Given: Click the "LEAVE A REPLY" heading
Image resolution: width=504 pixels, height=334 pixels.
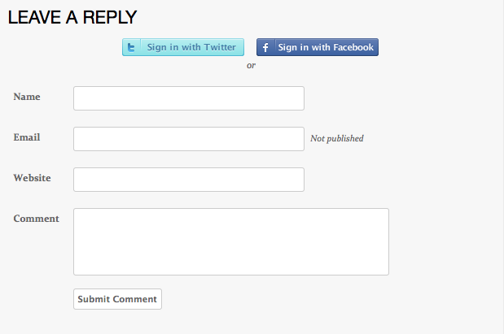Looking at the screenshot, I should 72,17.
